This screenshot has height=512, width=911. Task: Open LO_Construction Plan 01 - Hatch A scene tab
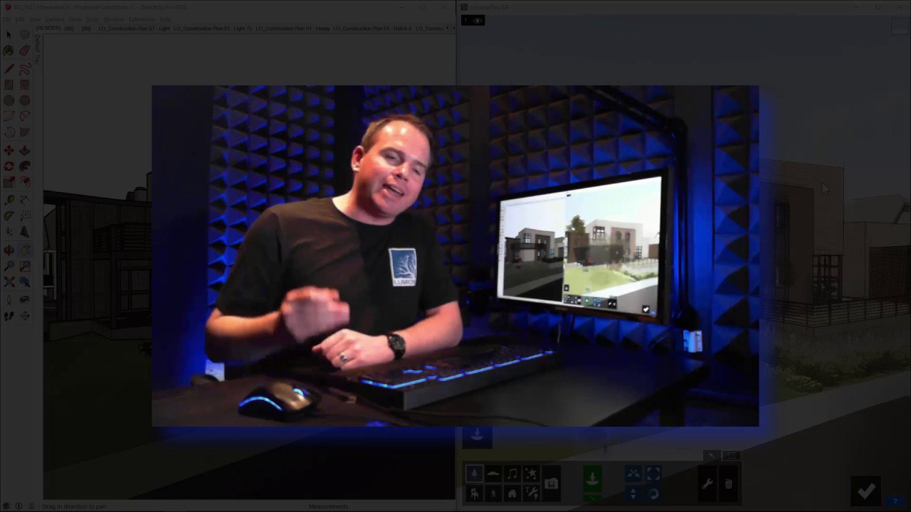click(372, 28)
